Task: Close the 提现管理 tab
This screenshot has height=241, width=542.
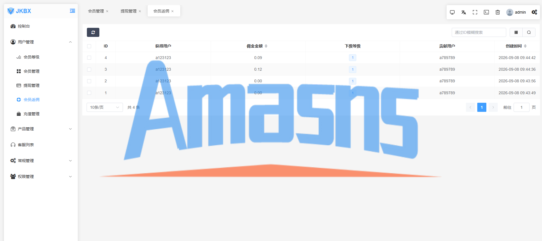Action: pos(140,11)
